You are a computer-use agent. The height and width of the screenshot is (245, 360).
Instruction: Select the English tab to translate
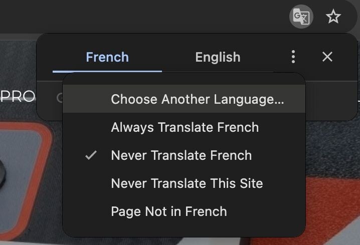coord(218,57)
